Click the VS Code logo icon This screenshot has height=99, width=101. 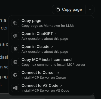point(15,88)
